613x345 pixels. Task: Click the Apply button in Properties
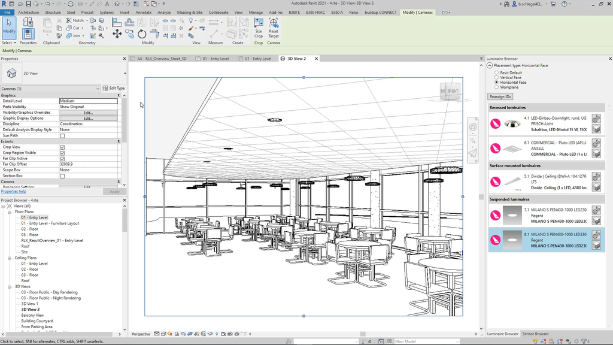[114, 192]
